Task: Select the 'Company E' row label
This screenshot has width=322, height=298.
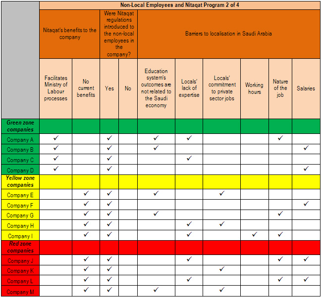Action: point(20,195)
